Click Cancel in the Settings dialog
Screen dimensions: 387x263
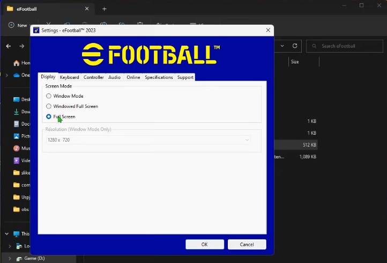pyautogui.click(x=247, y=244)
